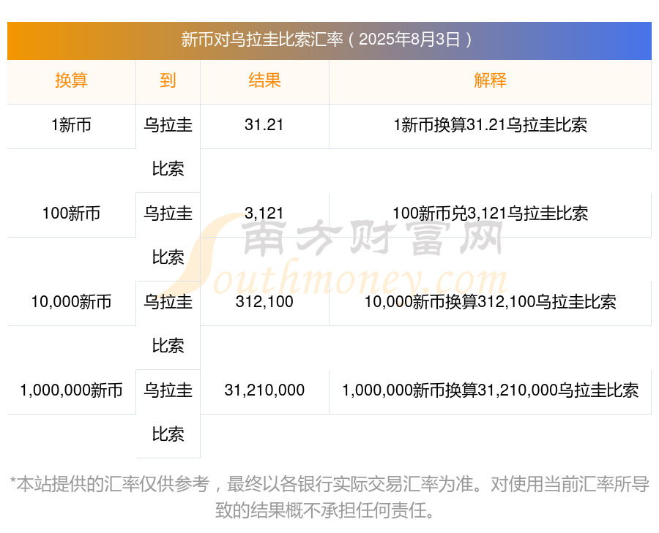
Task: Click the 1,000,000新币 cell
Action: click(71, 390)
